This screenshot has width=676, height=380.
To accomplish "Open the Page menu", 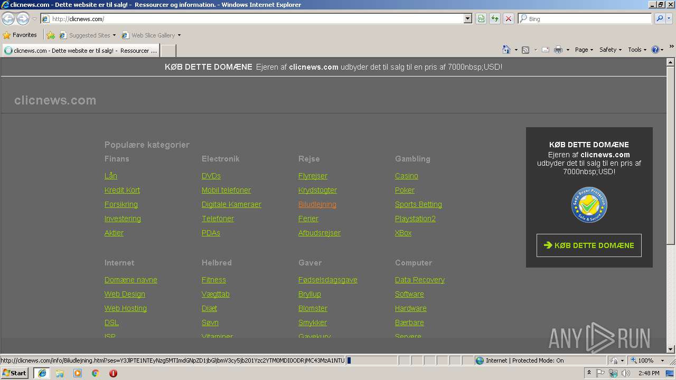I will pos(584,50).
